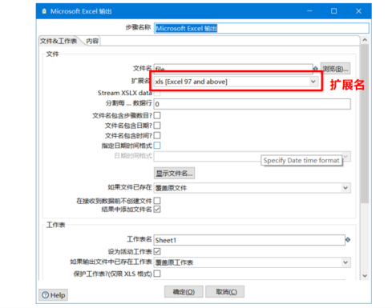The width and height of the screenshot is (392, 308).
Task: Click the scrollbar up arrow
Action: [x=365, y=40]
